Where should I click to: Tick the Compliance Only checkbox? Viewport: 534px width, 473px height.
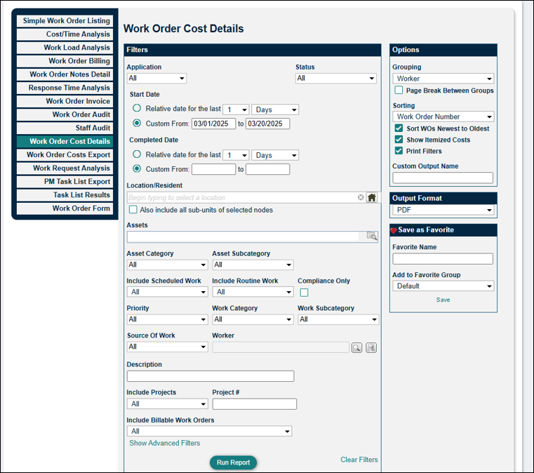point(304,293)
